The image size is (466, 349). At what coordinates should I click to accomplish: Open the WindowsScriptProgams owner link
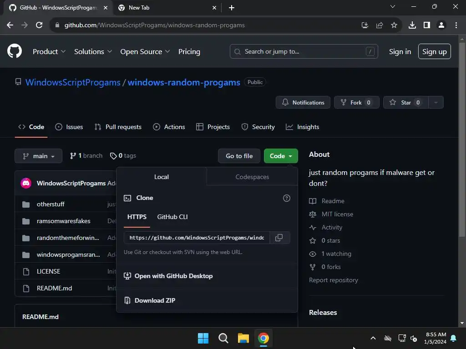pyautogui.click(x=73, y=83)
